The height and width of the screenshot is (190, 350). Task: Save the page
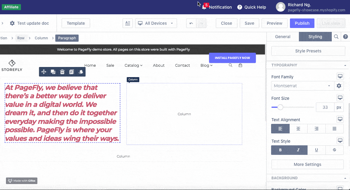pyautogui.click(x=249, y=23)
